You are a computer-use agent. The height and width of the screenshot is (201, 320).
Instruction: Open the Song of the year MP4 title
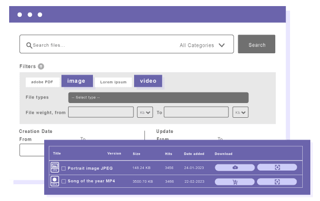(x=91, y=181)
